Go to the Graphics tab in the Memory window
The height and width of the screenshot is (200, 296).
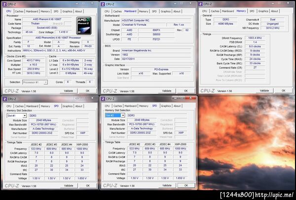(263, 11)
